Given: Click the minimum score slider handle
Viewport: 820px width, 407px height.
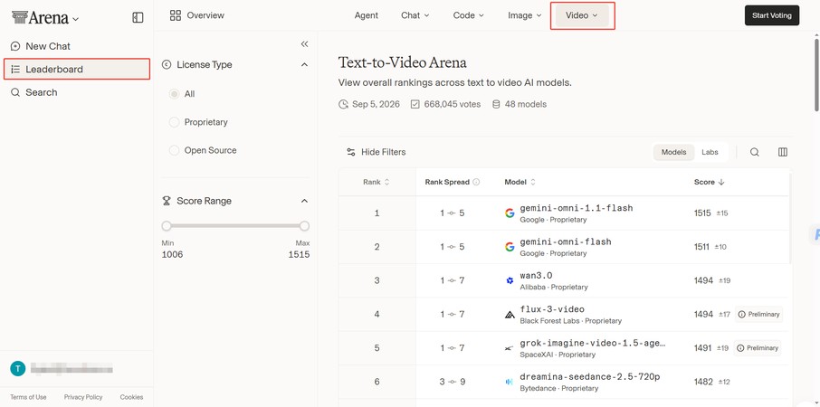Looking at the screenshot, I should (x=167, y=226).
